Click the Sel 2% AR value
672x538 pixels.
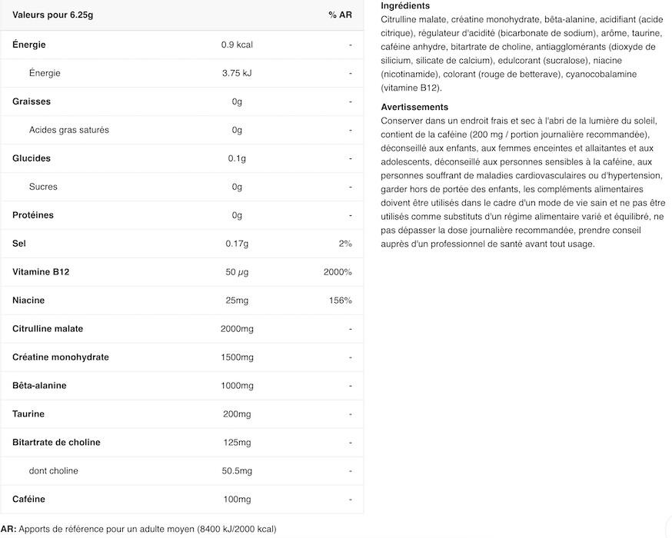[344, 244]
